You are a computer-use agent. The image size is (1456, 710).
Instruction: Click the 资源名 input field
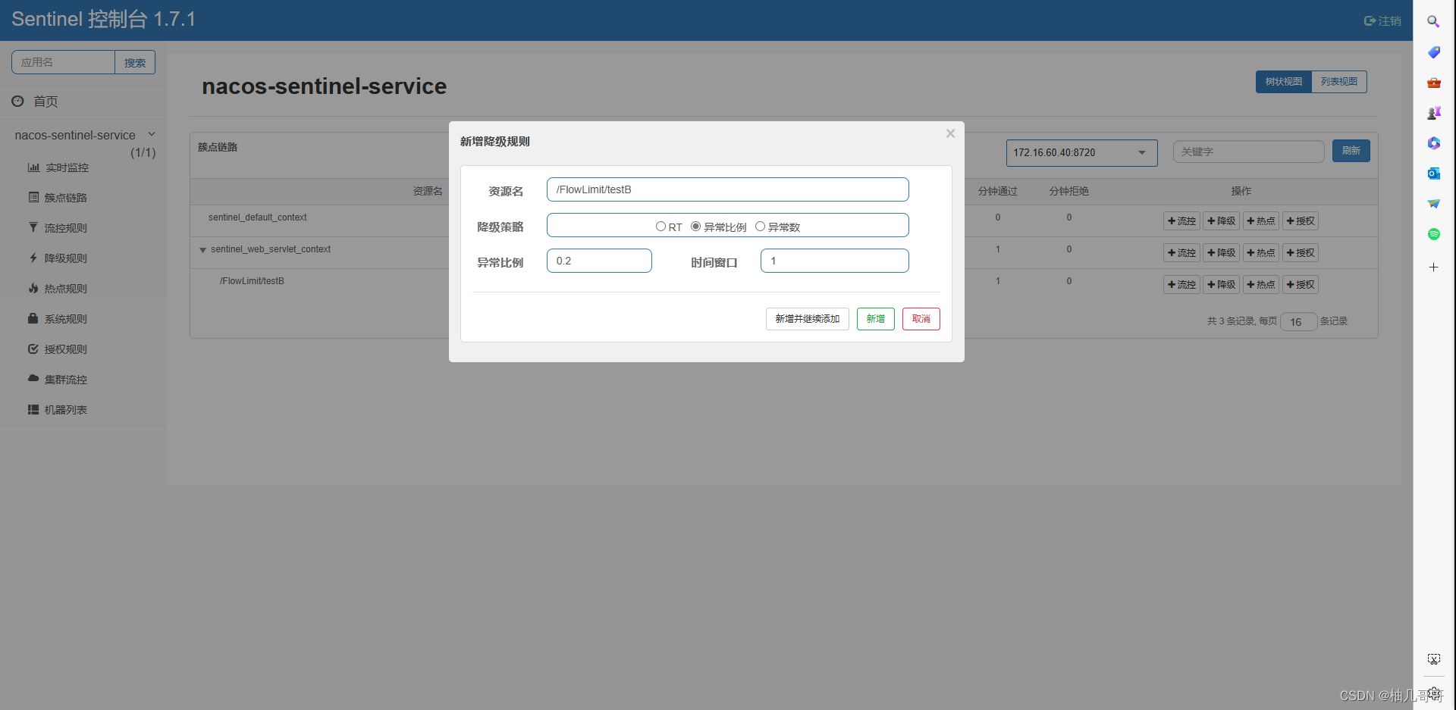[727, 189]
